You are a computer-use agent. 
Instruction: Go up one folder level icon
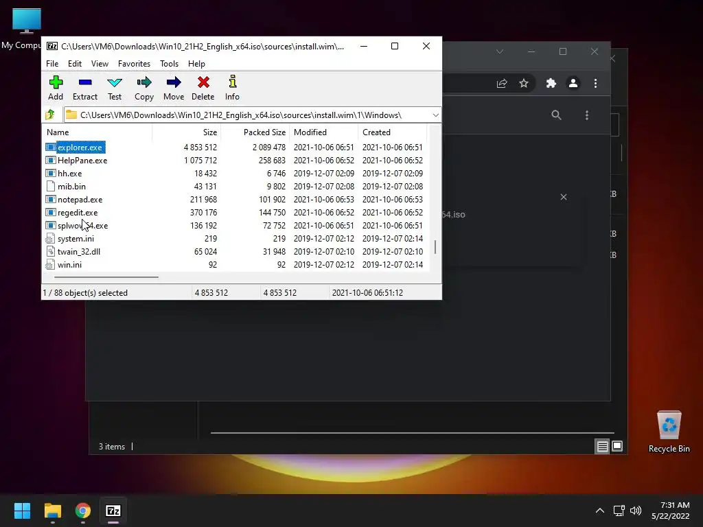(x=49, y=115)
